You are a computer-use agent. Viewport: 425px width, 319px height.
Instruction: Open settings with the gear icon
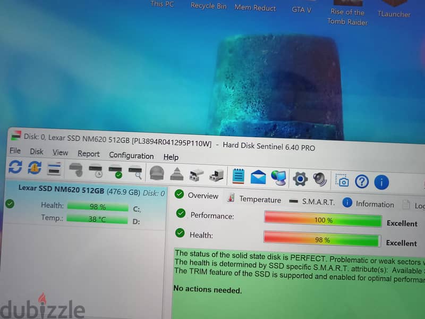tap(300, 179)
